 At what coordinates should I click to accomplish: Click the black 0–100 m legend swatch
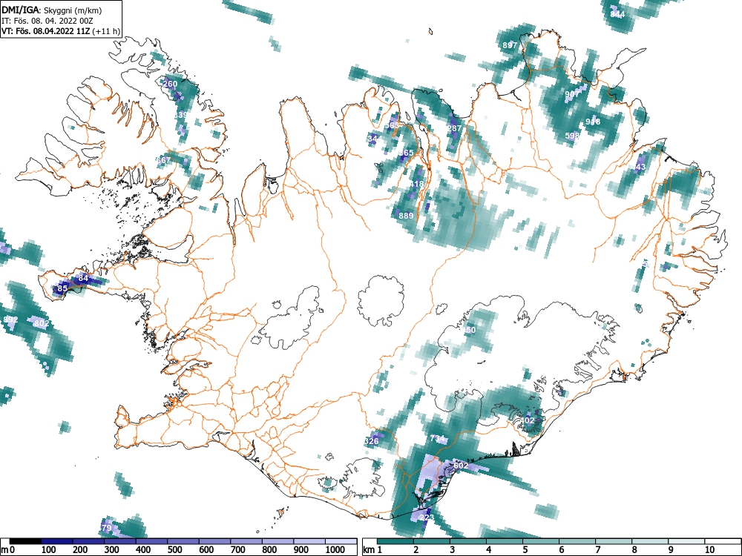point(25,541)
